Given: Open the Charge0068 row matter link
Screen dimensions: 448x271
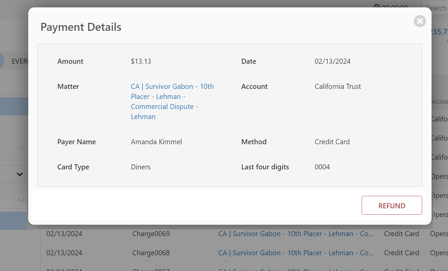Looking at the screenshot, I should (x=296, y=253).
